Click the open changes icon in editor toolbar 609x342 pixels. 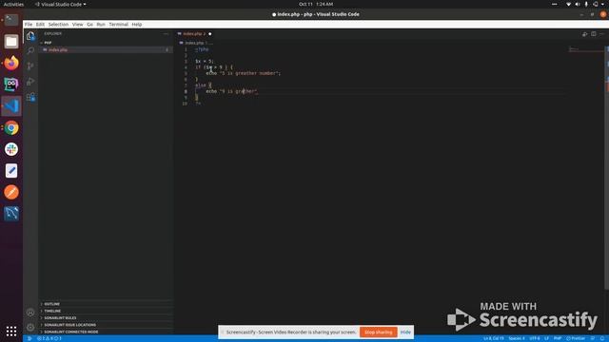click(x=584, y=34)
